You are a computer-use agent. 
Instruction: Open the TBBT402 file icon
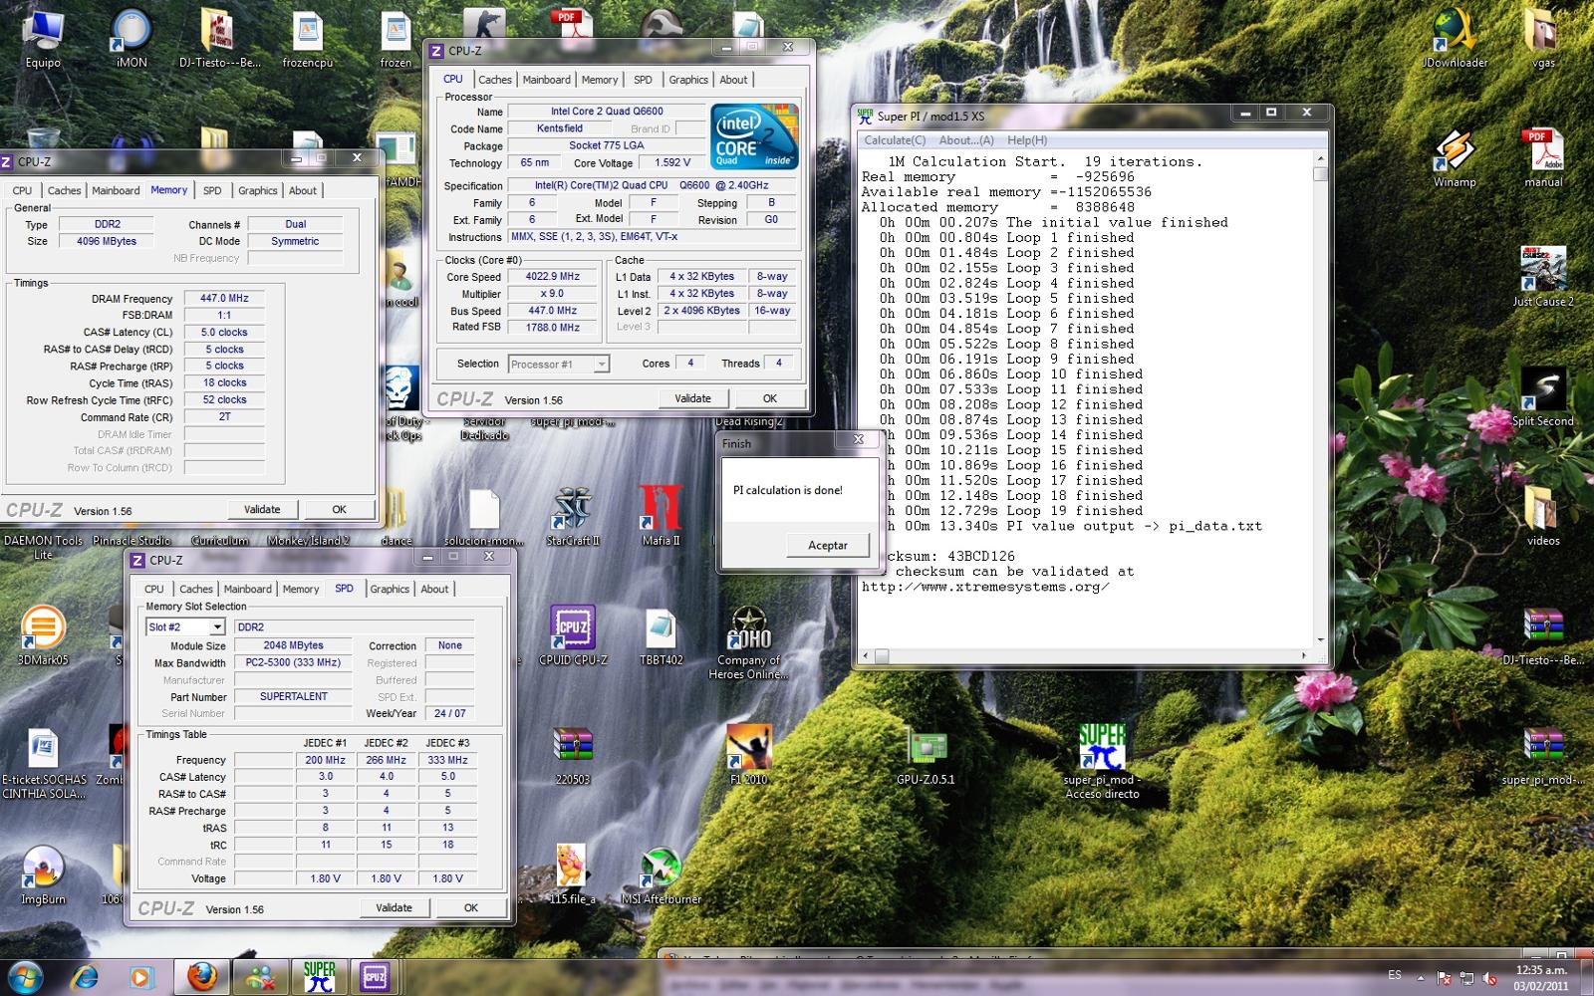[x=661, y=635]
